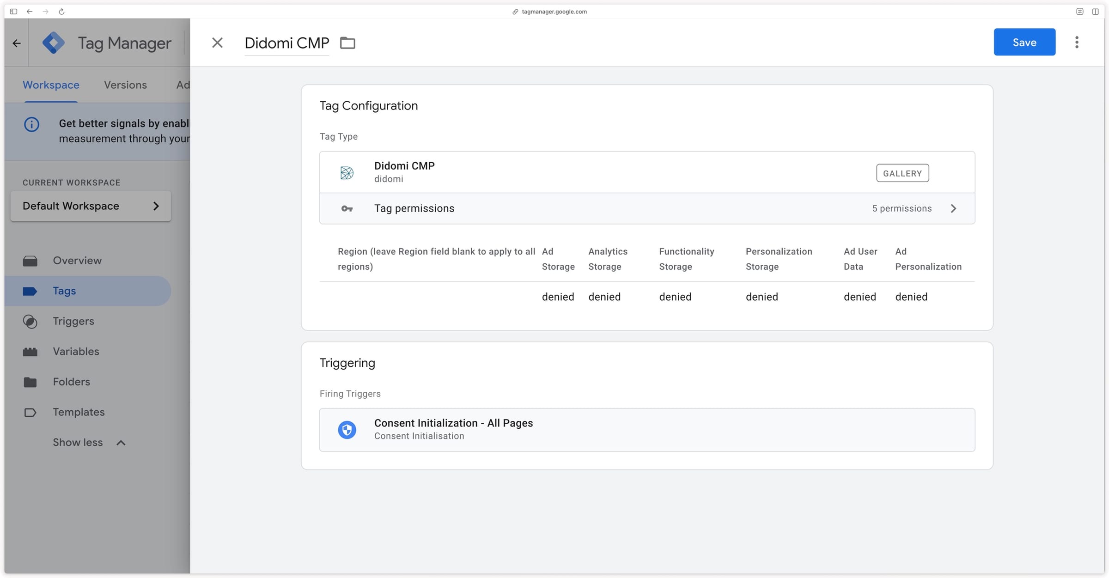Image resolution: width=1109 pixels, height=578 pixels.
Task: Click denied value under Ad User Data
Action: (x=860, y=297)
